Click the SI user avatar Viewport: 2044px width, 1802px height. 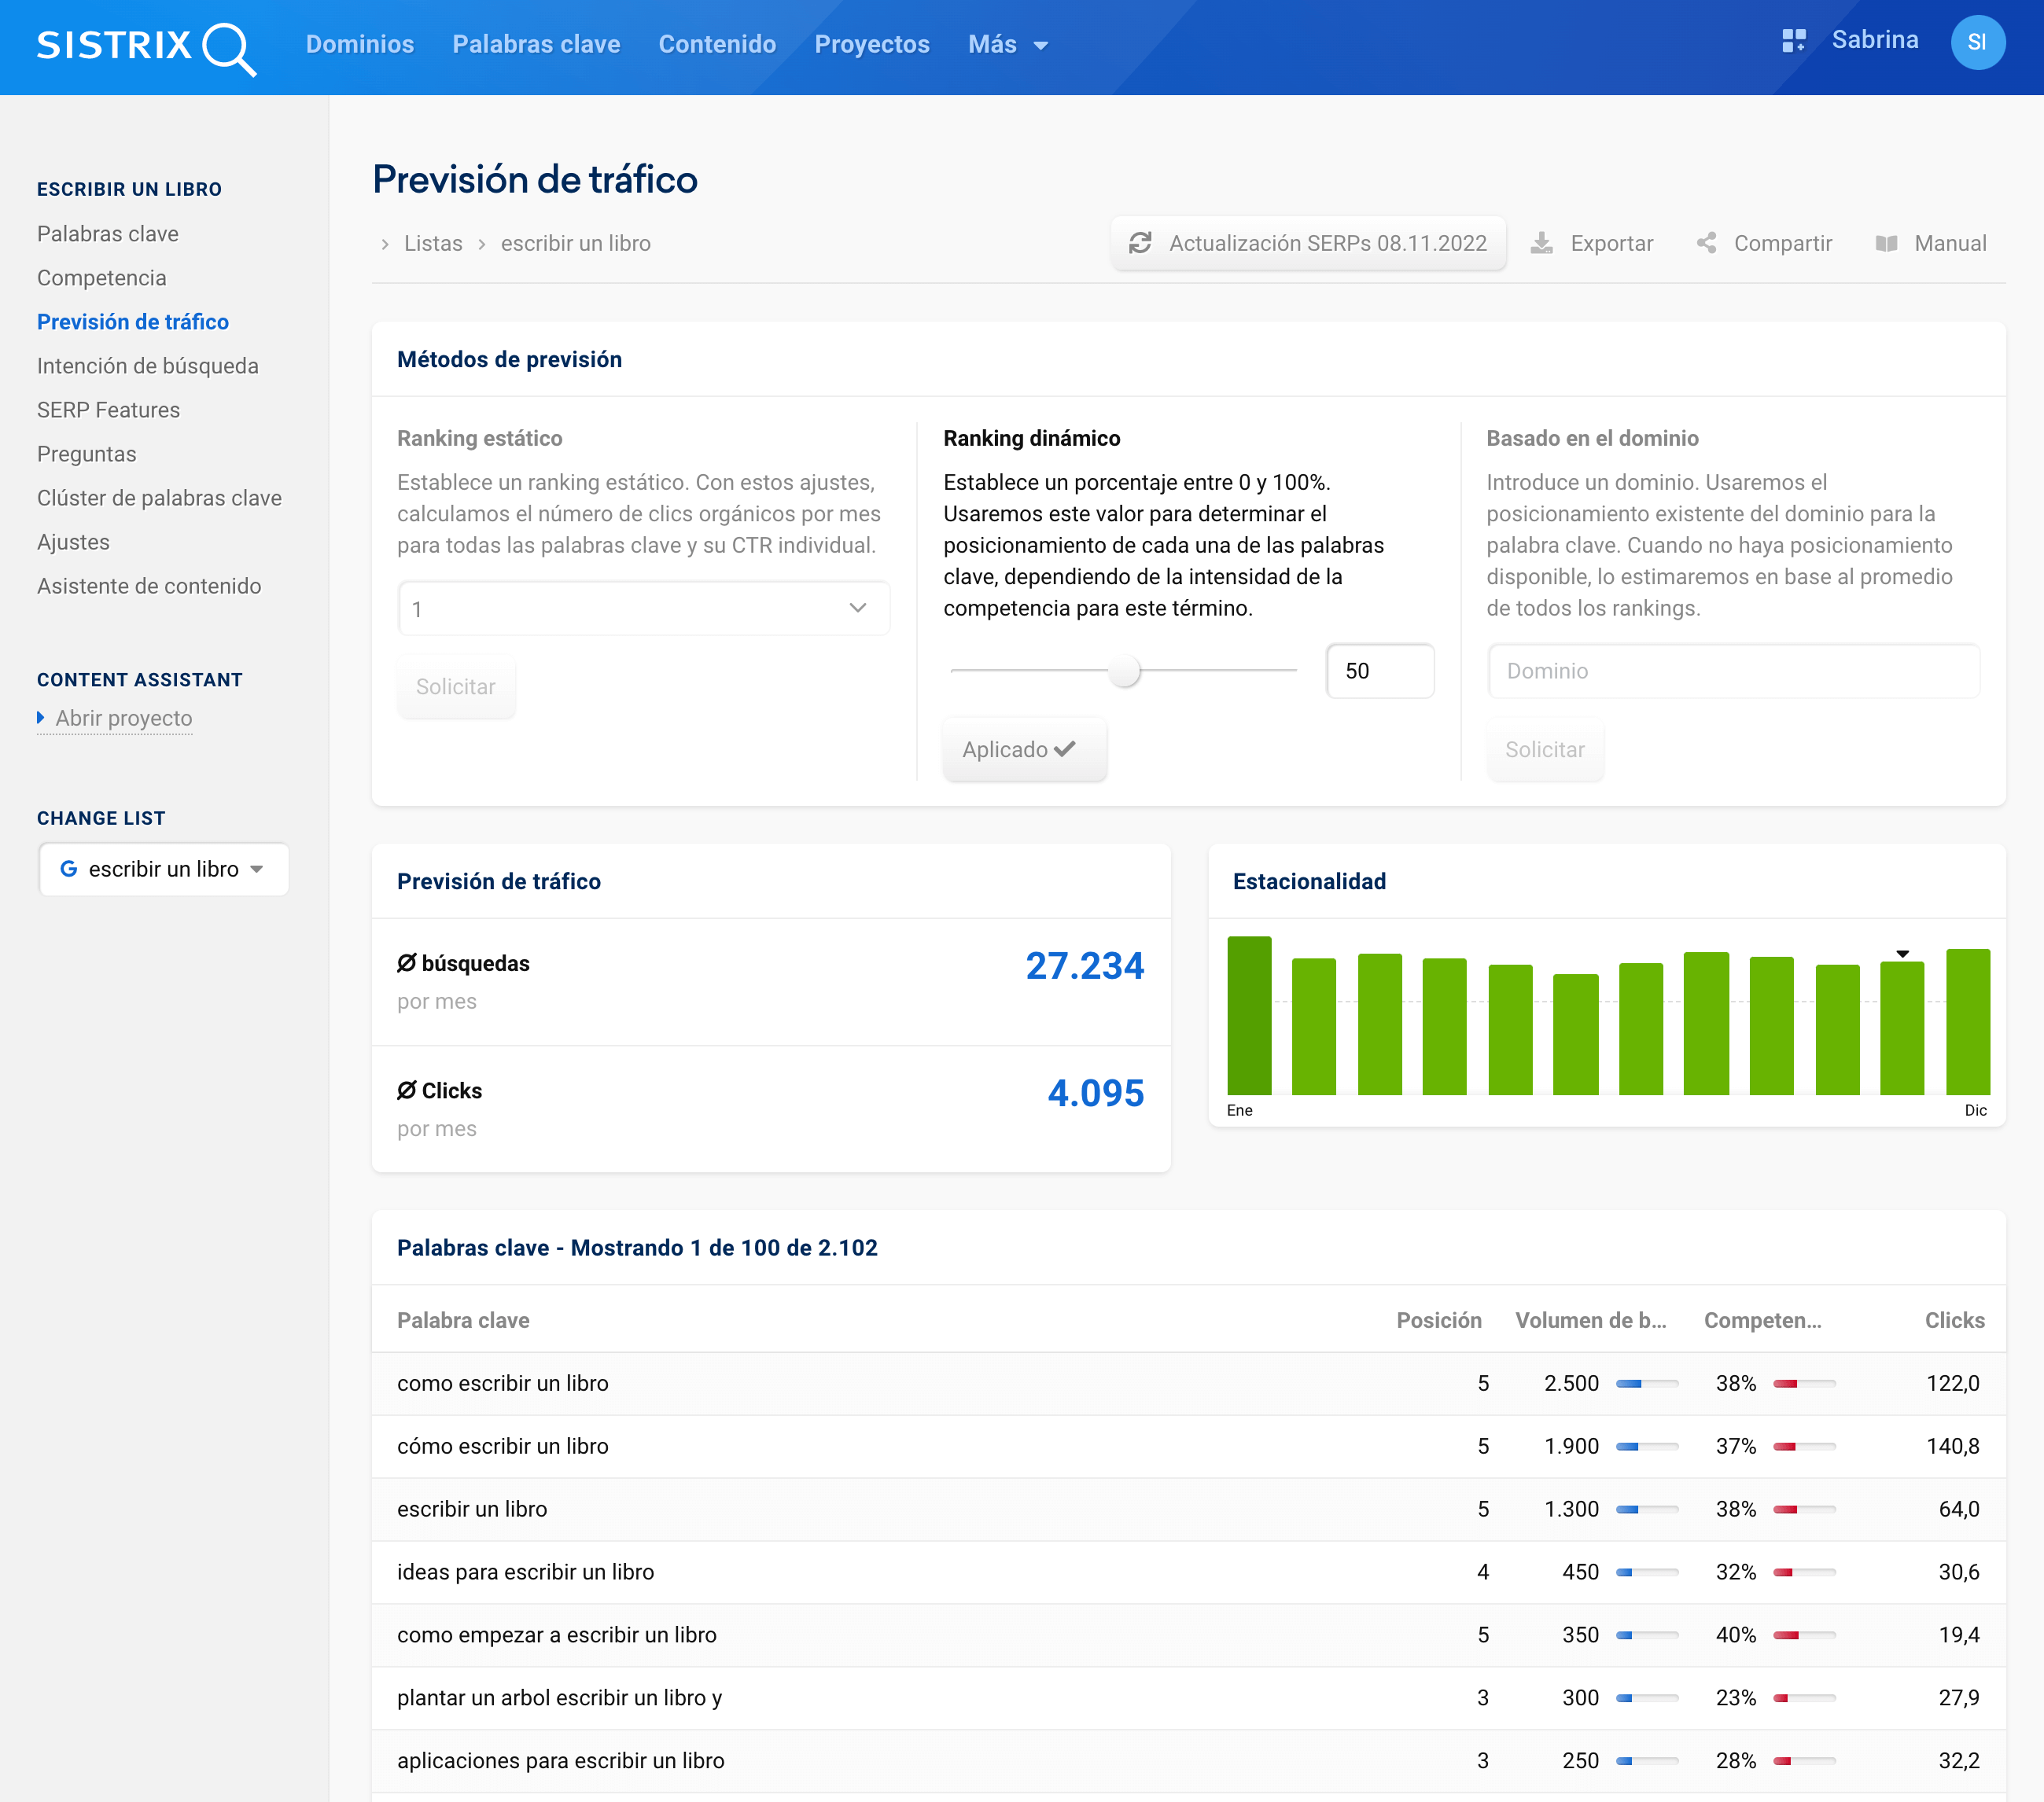tap(1976, 42)
